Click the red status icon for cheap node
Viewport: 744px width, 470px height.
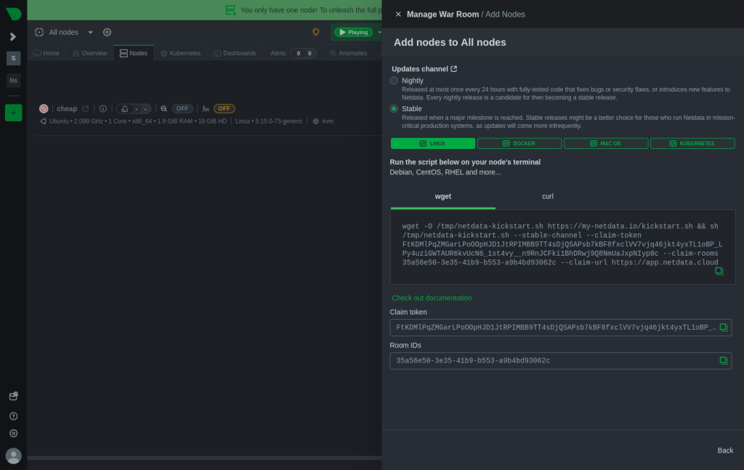(x=44, y=109)
